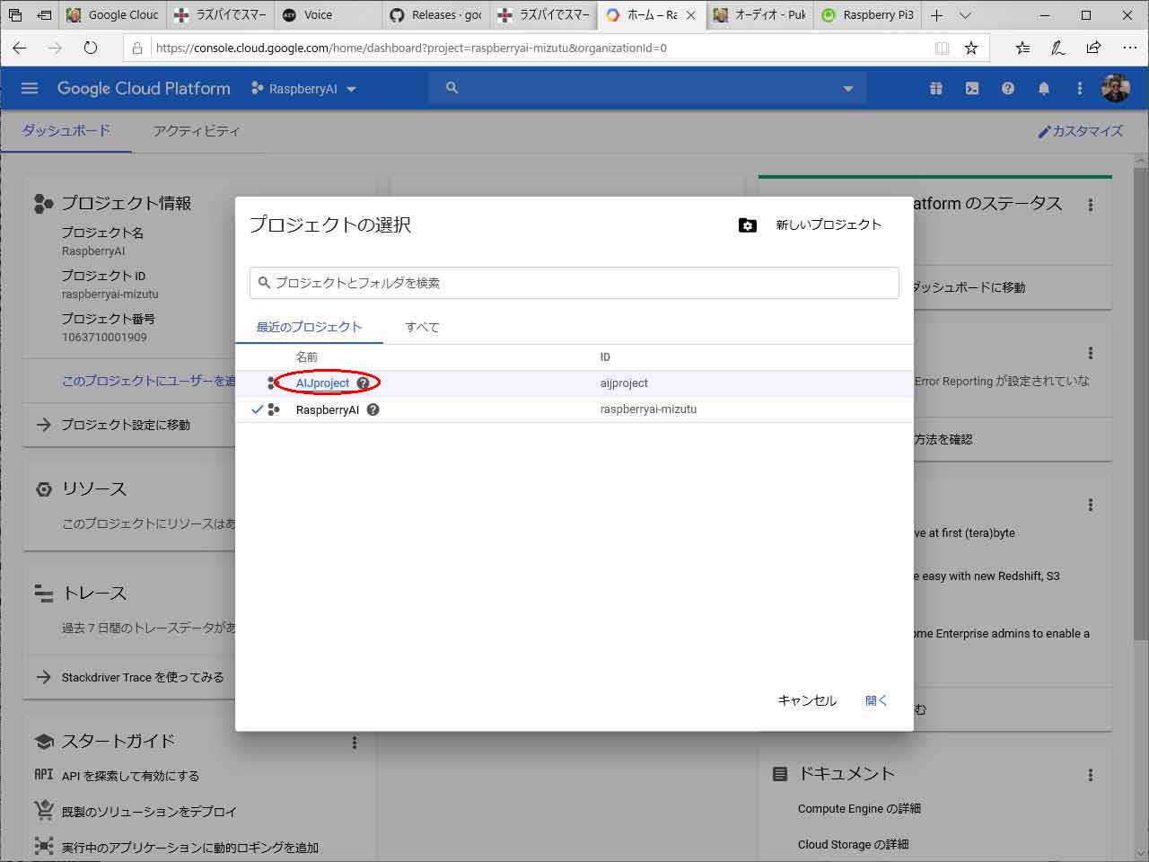Click the browser back arrow
The height and width of the screenshot is (862, 1149).
point(20,48)
